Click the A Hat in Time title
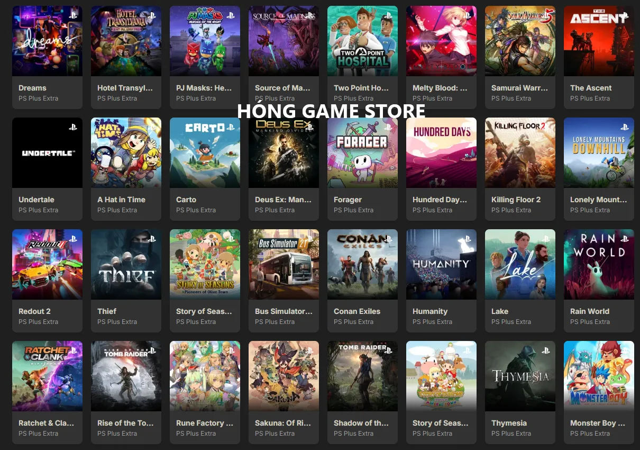The height and width of the screenshot is (450, 640). coord(121,200)
